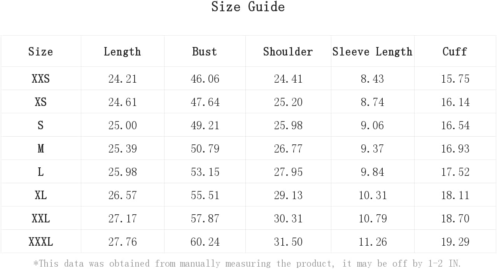Select the M size row label
Screen dimensions: 497x269
40,149
